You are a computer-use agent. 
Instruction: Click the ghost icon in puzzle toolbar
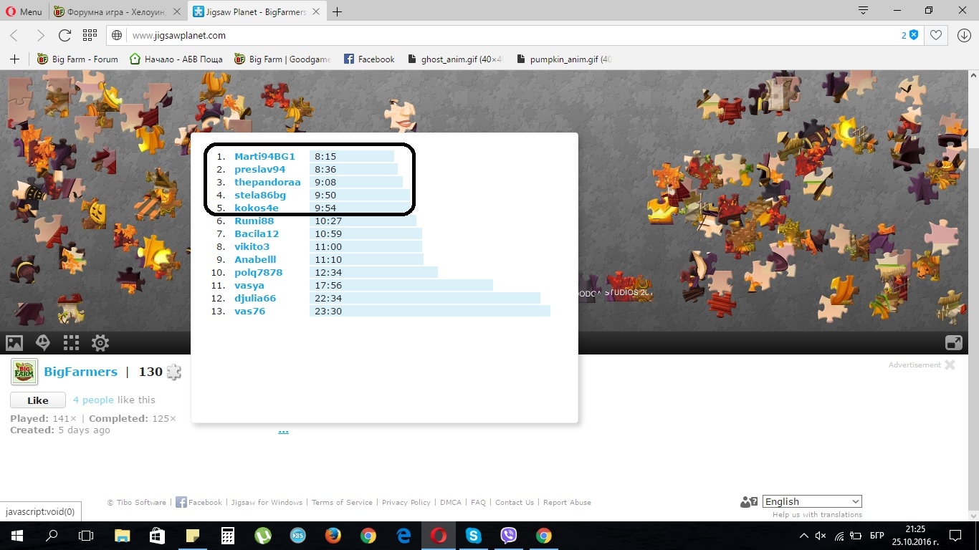tap(43, 343)
